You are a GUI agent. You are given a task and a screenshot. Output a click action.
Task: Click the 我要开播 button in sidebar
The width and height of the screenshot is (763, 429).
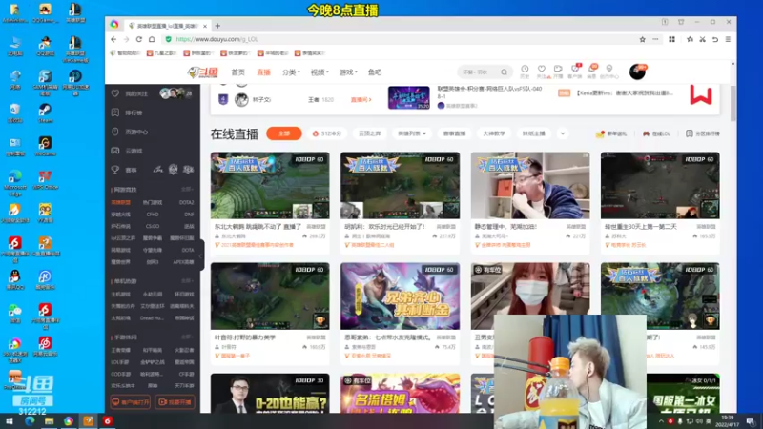point(175,402)
